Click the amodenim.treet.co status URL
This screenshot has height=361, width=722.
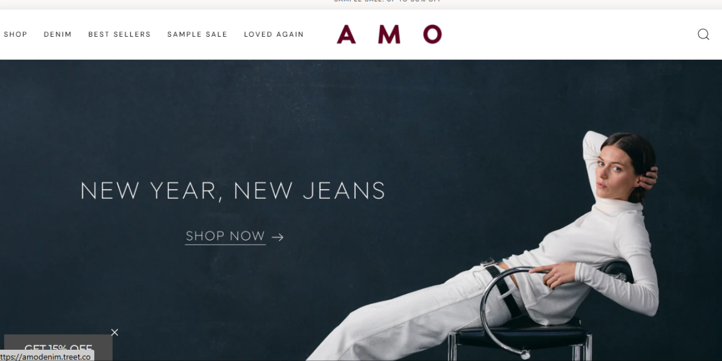pos(47,356)
